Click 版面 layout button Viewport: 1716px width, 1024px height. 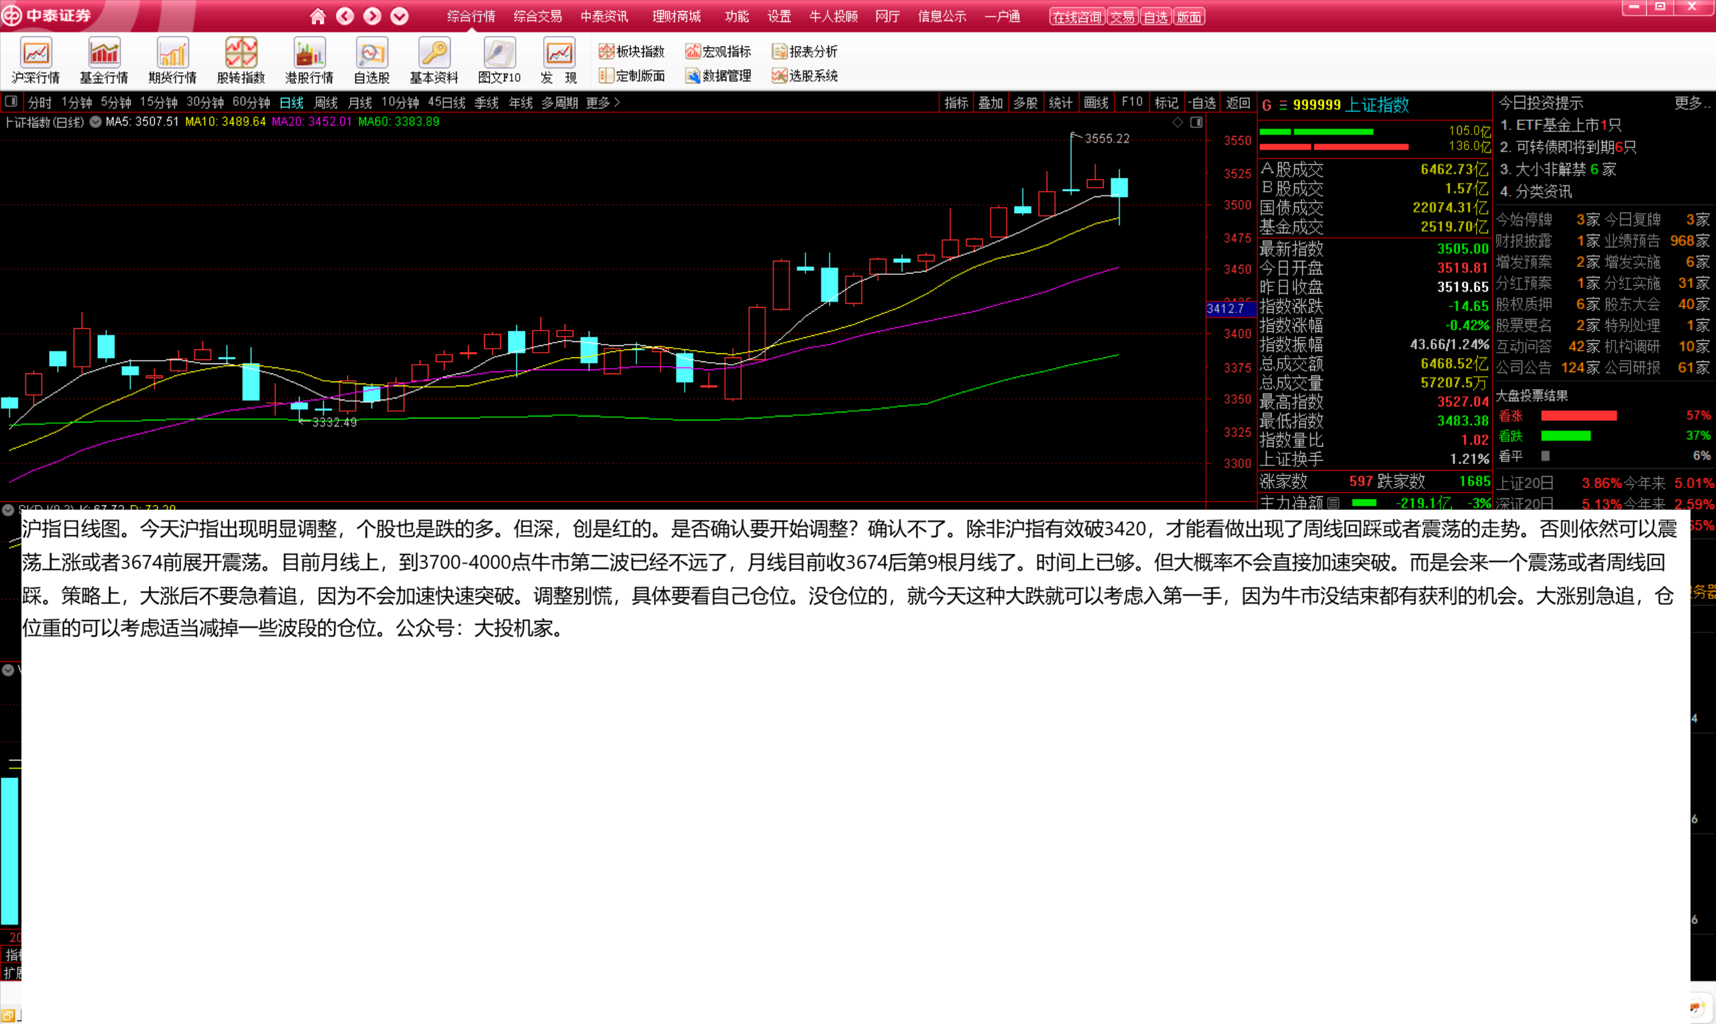(x=1189, y=17)
